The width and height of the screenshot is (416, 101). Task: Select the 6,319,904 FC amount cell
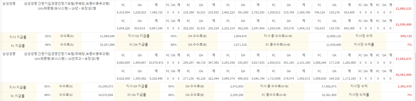[x=123, y=12]
